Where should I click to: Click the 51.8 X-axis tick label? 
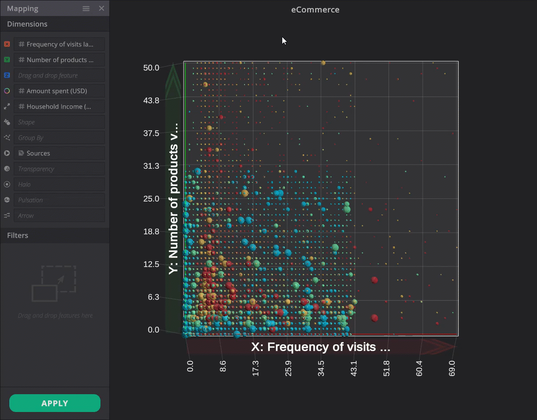[x=387, y=368]
